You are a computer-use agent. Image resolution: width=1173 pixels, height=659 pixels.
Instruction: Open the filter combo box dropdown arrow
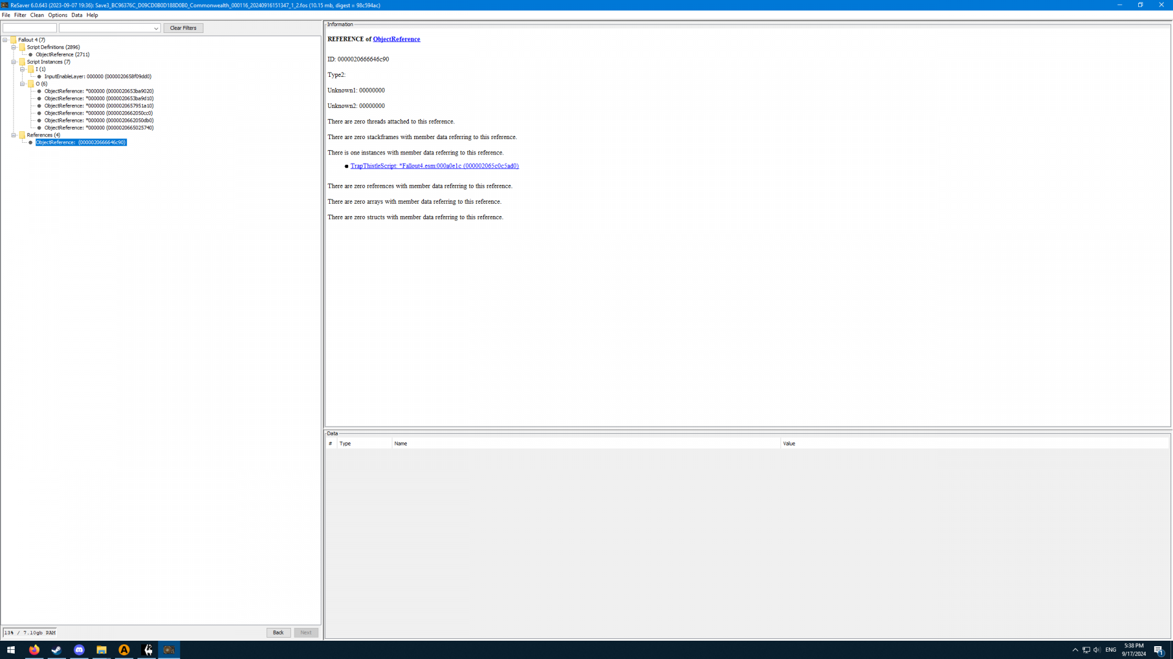(x=156, y=28)
